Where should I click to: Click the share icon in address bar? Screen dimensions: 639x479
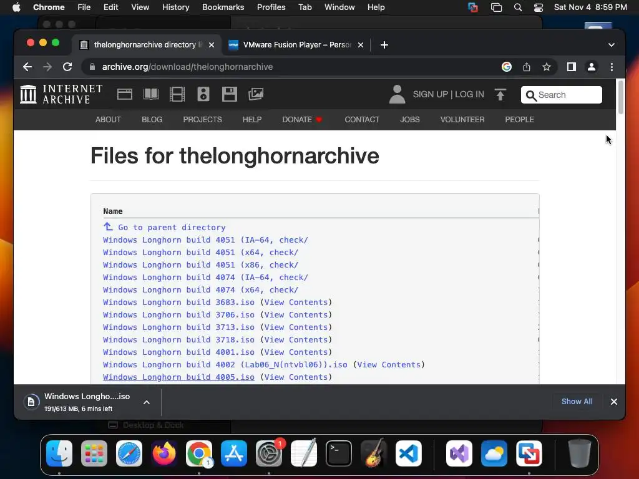pos(527,67)
